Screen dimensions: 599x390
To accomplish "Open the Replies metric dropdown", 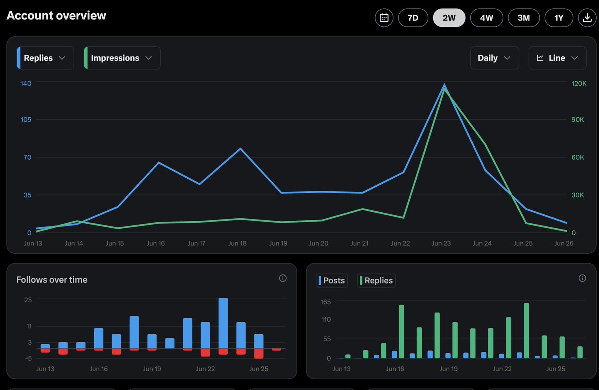I will click(x=45, y=58).
